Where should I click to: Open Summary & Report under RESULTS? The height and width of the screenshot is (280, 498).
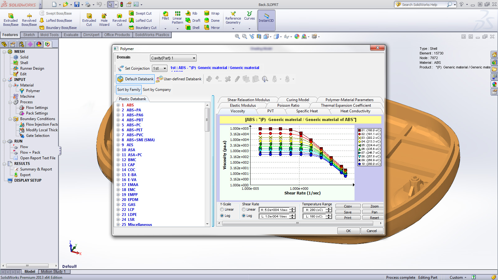click(36, 169)
